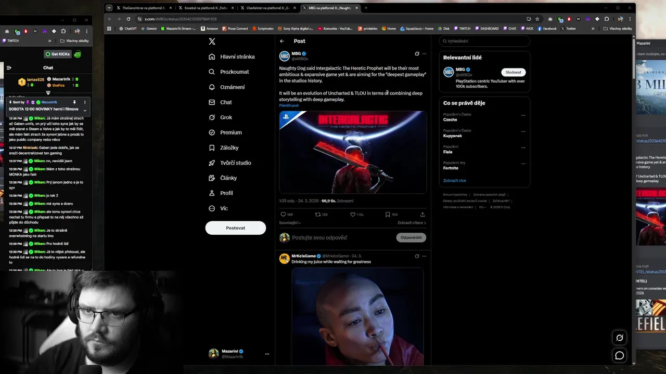The width and height of the screenshot is (666, 374).
Task: Open the three-dot menu on MBG post
Action: (424, 54)
